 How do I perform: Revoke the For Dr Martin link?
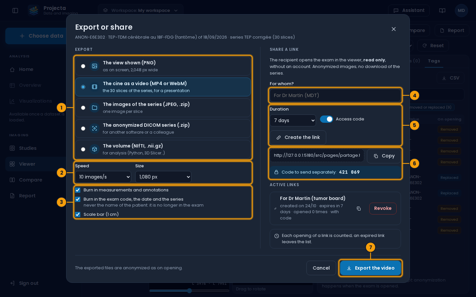383,209
